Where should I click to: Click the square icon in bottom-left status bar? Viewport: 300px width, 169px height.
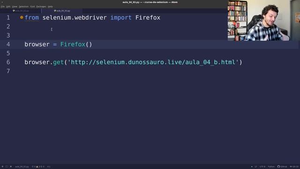click(7, 167)
